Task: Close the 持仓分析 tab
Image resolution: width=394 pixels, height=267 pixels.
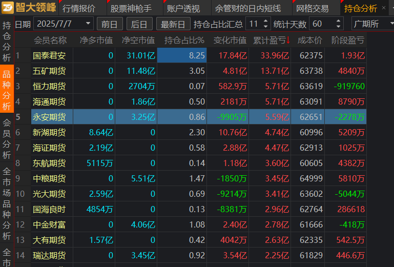Action: [x=383, y=8]
